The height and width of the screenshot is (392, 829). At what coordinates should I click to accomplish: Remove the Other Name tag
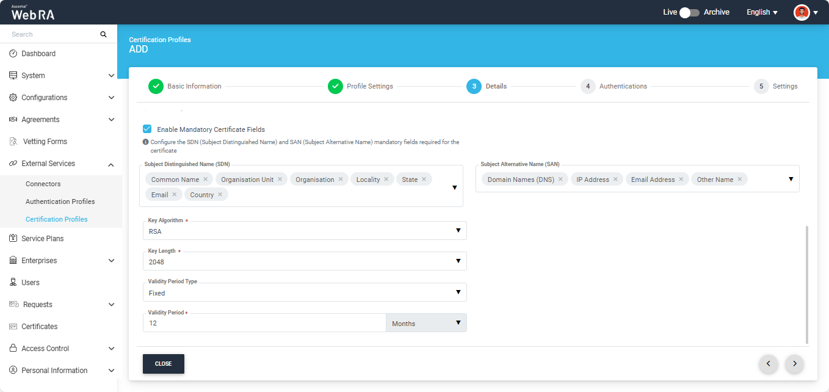click(x=740, y=180)
